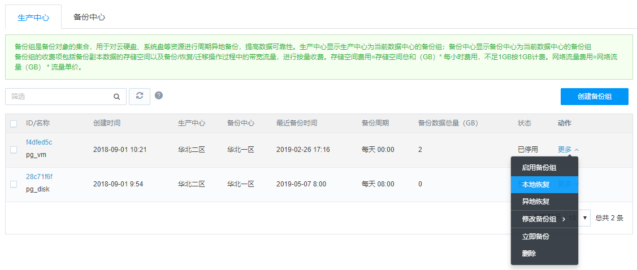Collapse the 更多 dropdown in pg_vm row
This screenshot has height=270, width=637.
pyautogui.click(x=569, y=150)
